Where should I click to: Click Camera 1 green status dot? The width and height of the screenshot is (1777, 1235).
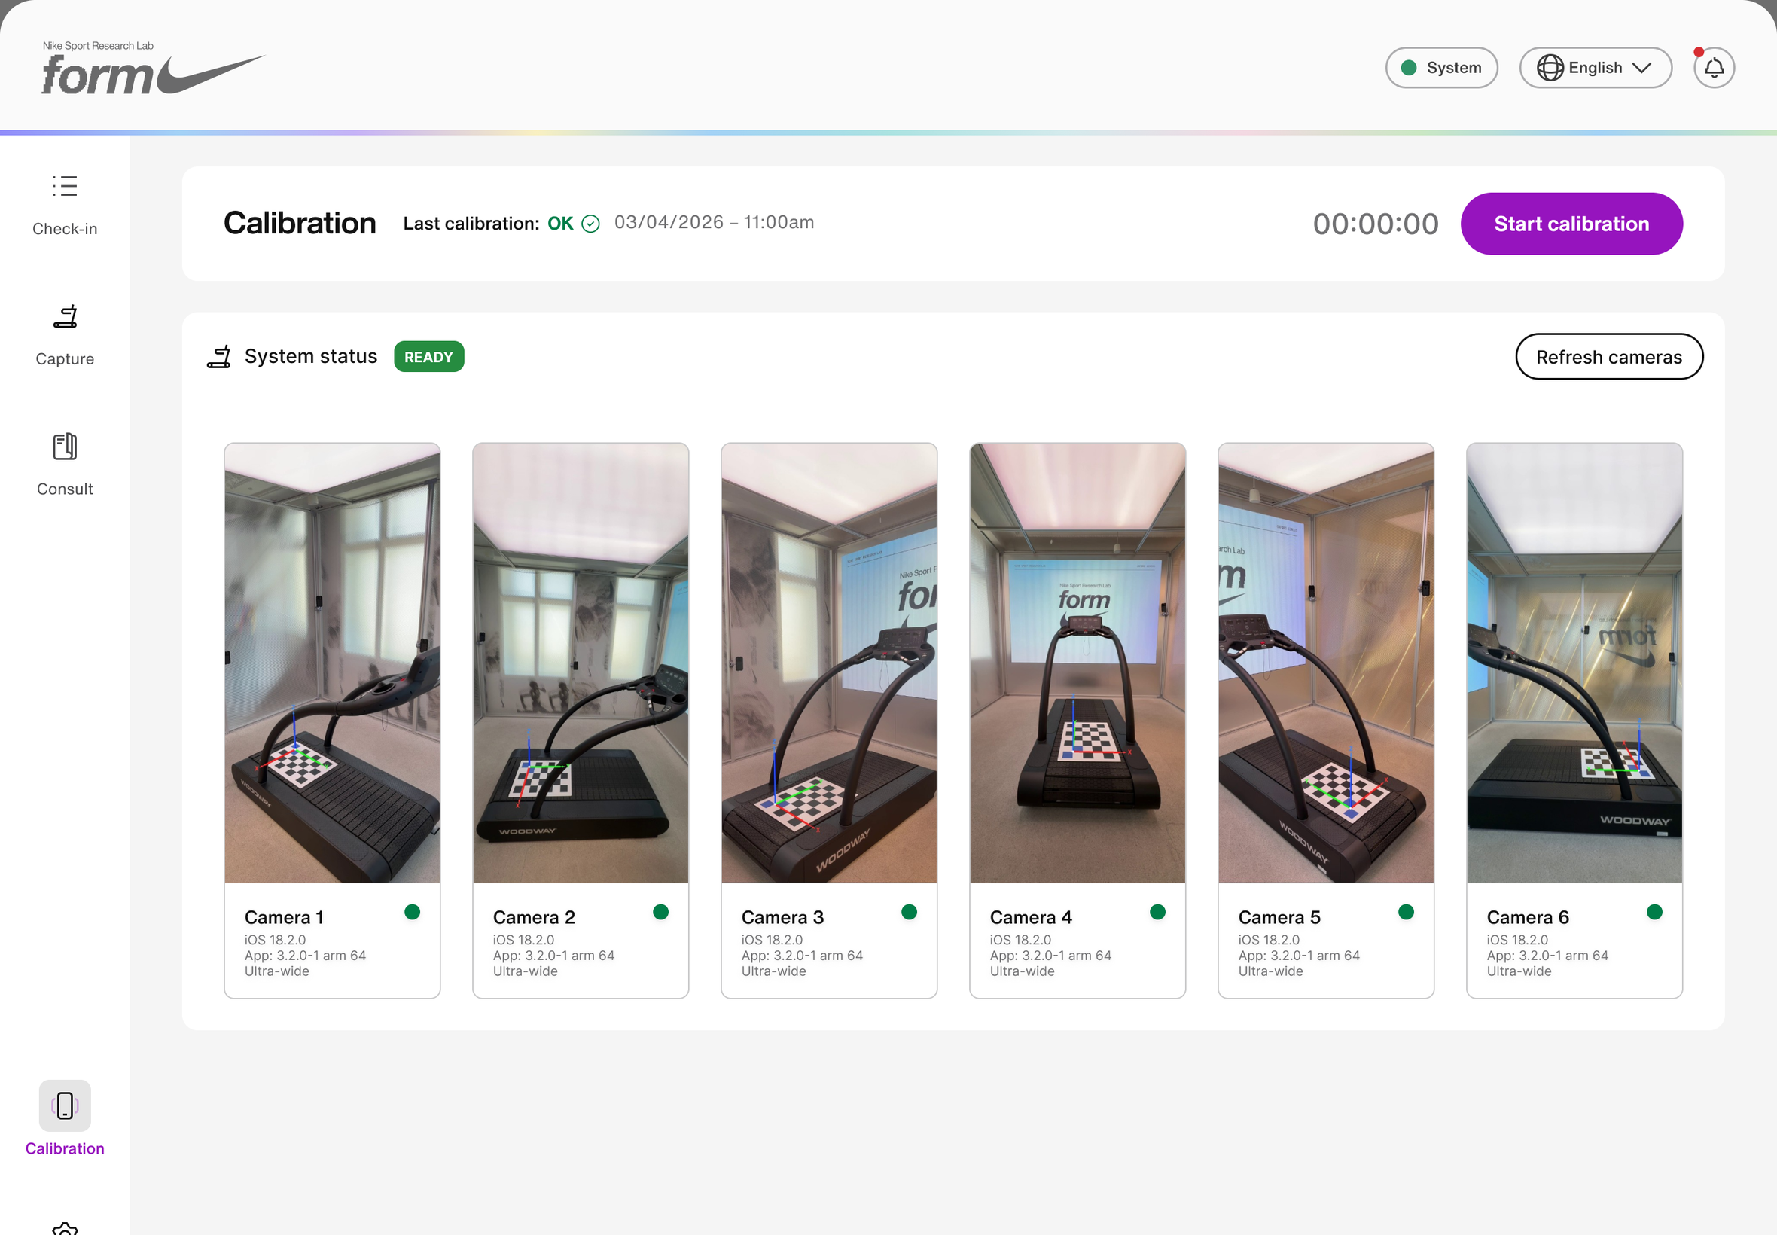click(x=413, y=913)
